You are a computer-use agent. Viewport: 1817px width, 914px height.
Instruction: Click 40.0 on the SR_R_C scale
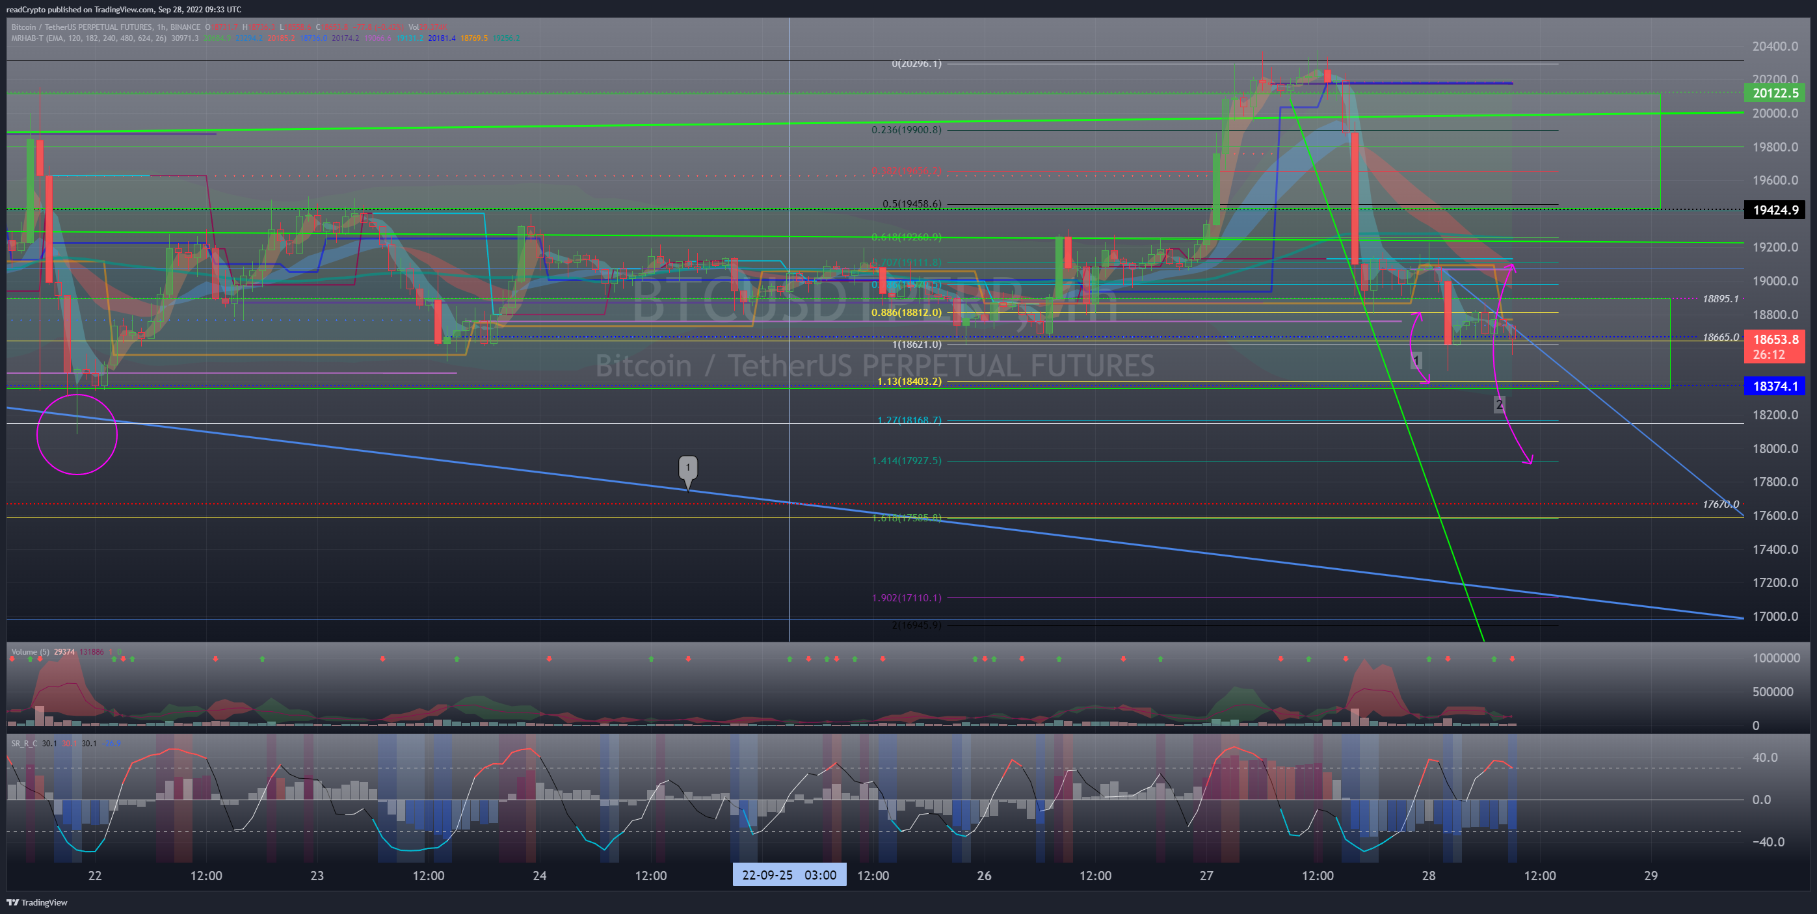[x=1765, y=757]
